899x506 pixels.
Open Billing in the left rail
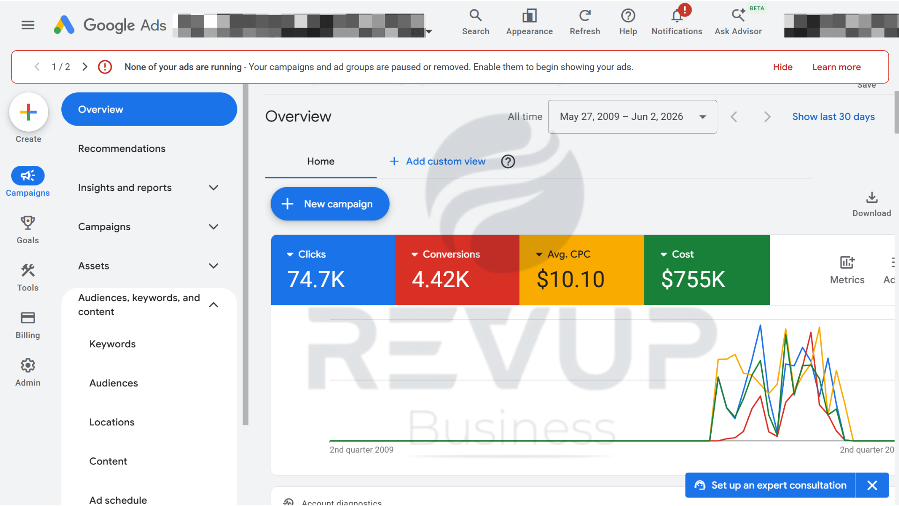point(28,325)
